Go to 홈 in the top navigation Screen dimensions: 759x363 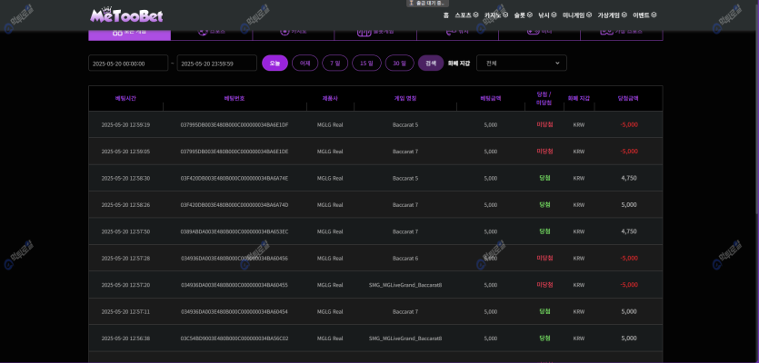point(445,15)
